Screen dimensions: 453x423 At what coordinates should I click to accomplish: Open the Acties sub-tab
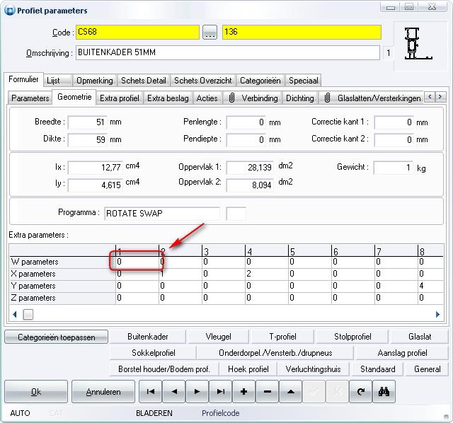pyautogui.click(x=207, y=98)
